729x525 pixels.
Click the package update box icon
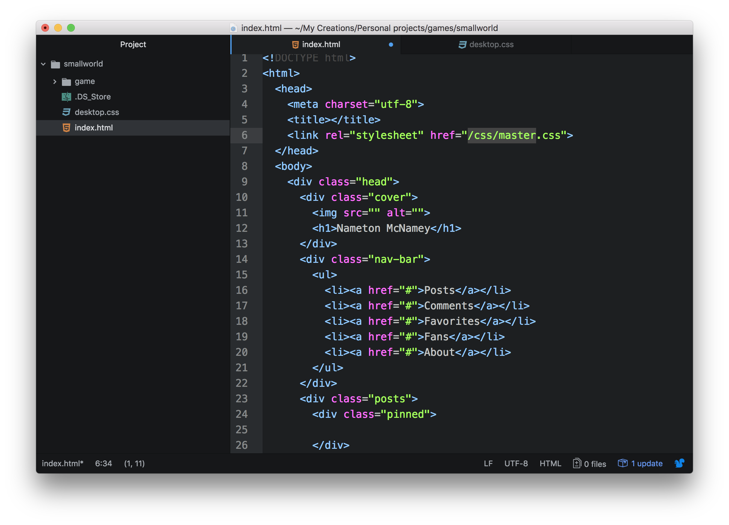[623, 463]
